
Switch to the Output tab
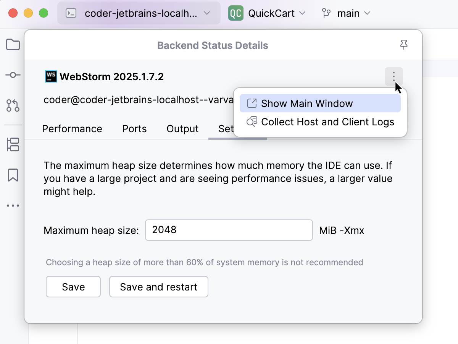coord(182,129)
